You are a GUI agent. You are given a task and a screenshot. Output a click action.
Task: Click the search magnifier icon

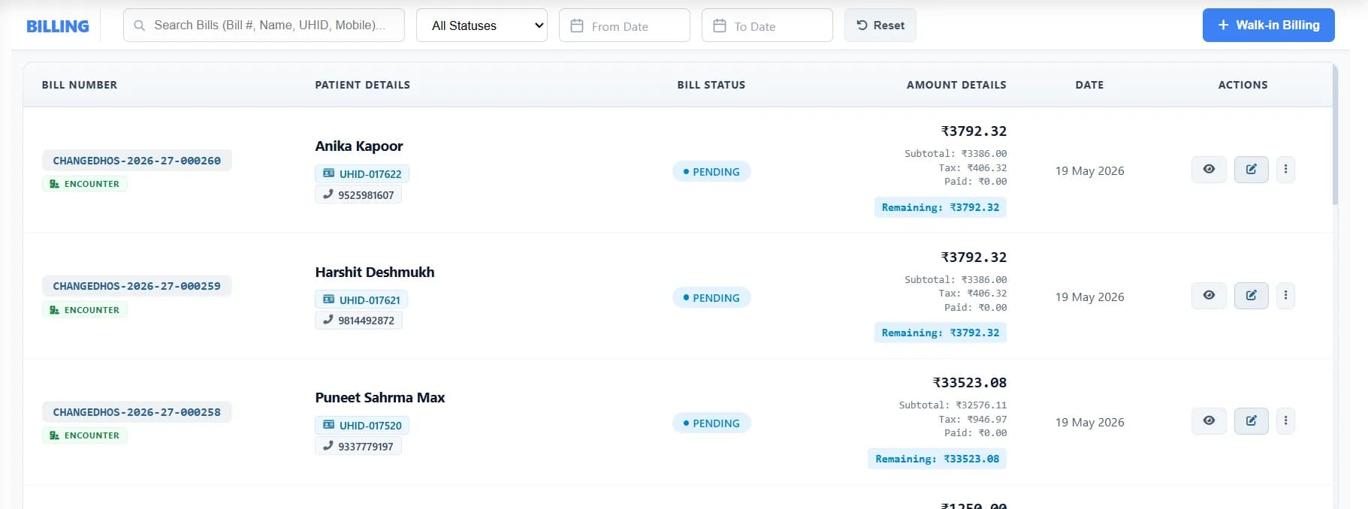pos(139,26)
